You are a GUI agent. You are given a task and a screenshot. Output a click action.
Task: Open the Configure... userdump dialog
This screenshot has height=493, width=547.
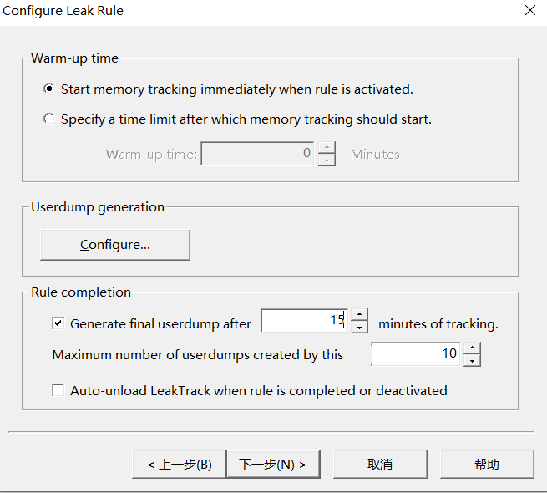click(x=115, y=245)
